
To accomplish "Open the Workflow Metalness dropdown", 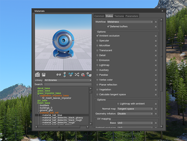I will 130,22.
